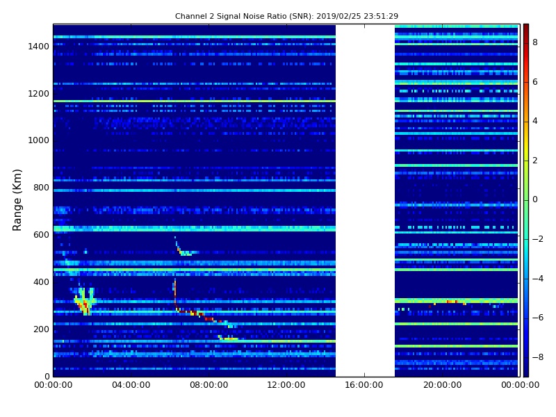The height and width of the screenshot is (417, 556).
Task: Click the 20:00:00 time tick label
Action: pyautogui.click(x=442, y=385)
